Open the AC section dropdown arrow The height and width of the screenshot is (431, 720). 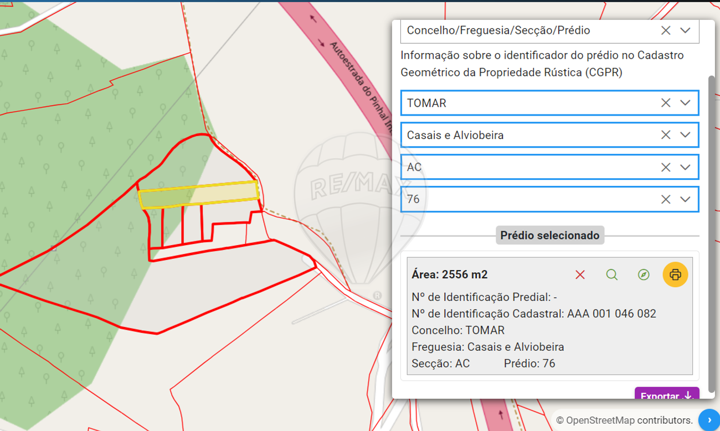tap(685, 167)
